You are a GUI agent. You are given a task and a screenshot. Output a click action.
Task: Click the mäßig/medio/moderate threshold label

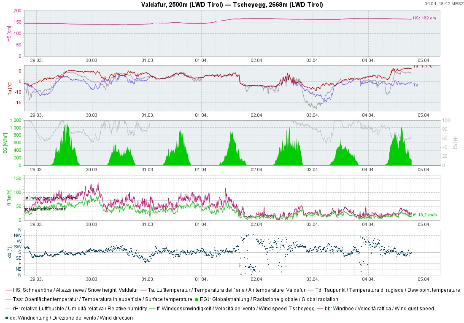[45, 209]
